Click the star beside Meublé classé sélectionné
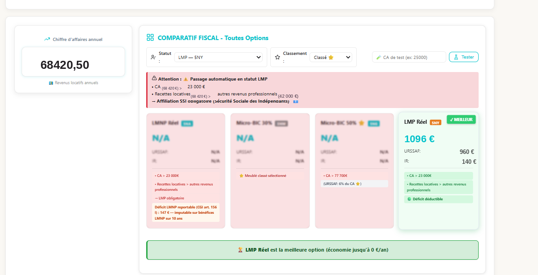The width and height of the screenshot is (538, 275). point(241,176)
